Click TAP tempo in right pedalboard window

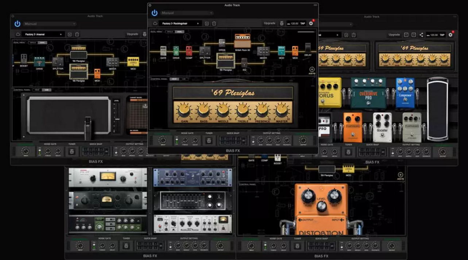click(442, 35)
